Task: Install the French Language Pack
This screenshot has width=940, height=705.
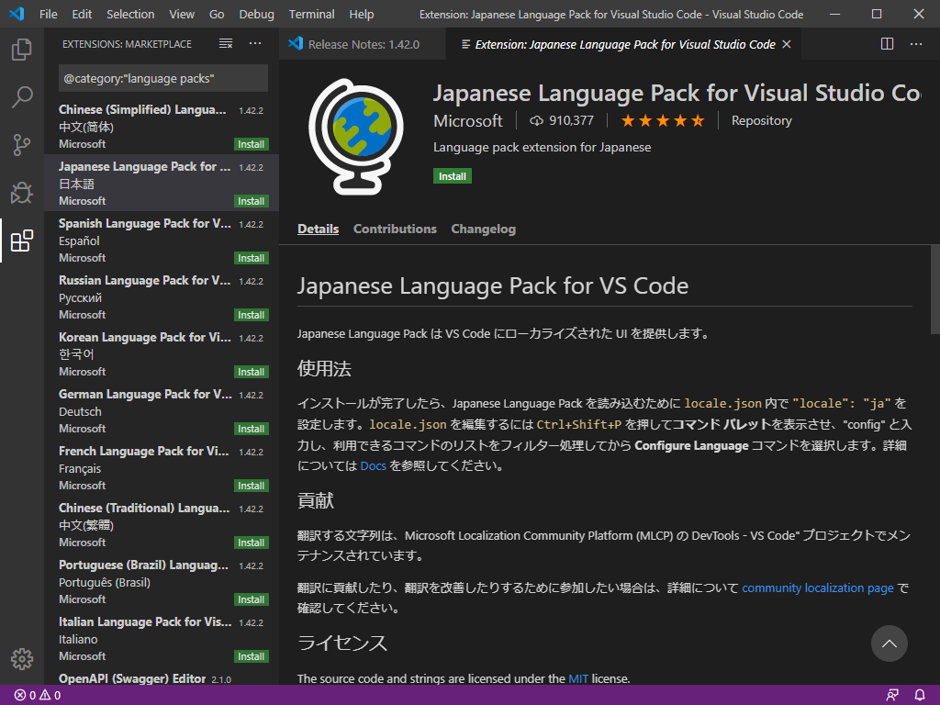Action: [x=252, y=487]
